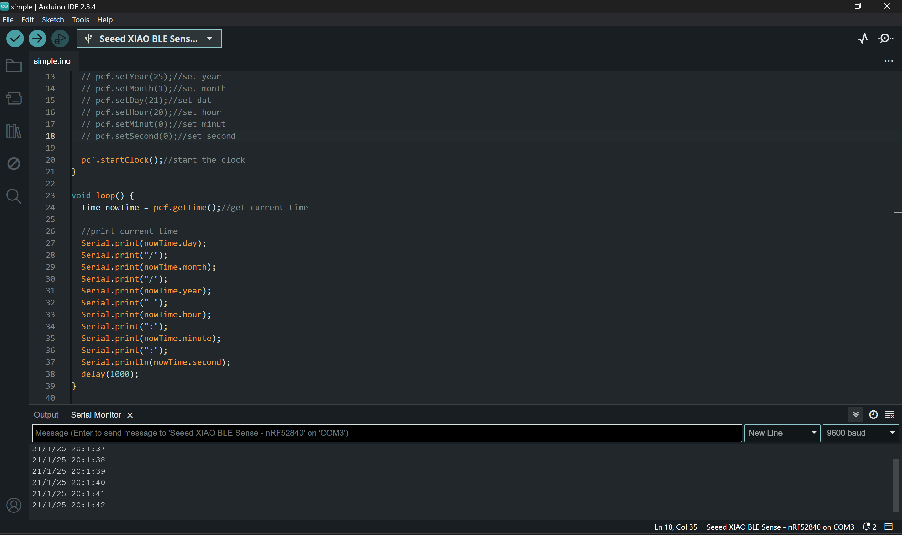Open the Help menu
The width and height of the screenshot is (902, 535).
[105, 19]
